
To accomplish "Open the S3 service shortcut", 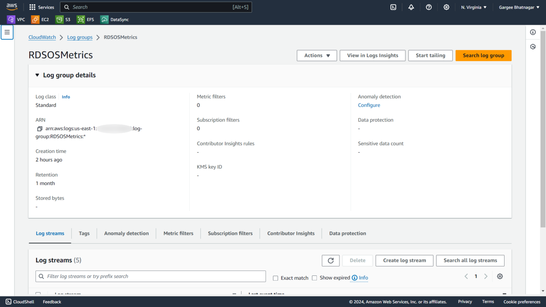I will click(63, 19).
